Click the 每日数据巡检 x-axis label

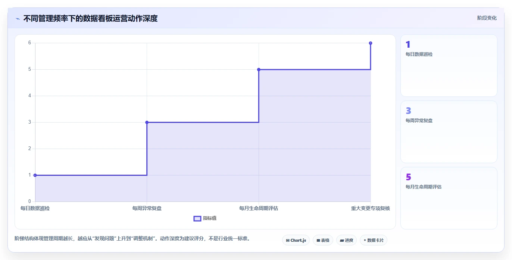coord(35,208)
